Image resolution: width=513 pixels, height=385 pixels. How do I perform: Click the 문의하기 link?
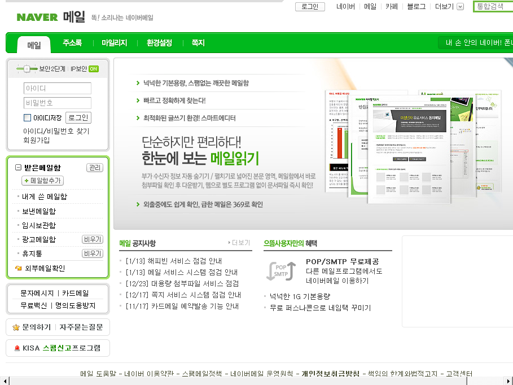pos(36,327)
